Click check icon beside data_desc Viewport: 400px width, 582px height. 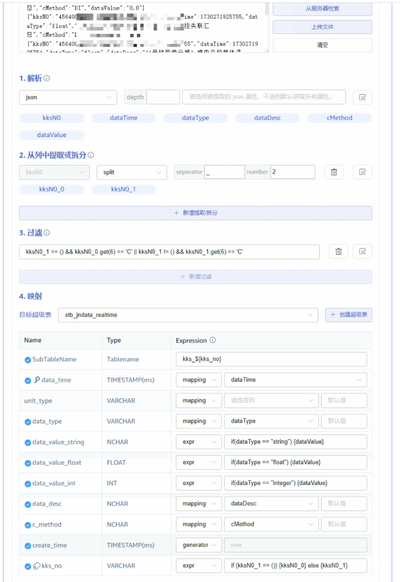28,504
